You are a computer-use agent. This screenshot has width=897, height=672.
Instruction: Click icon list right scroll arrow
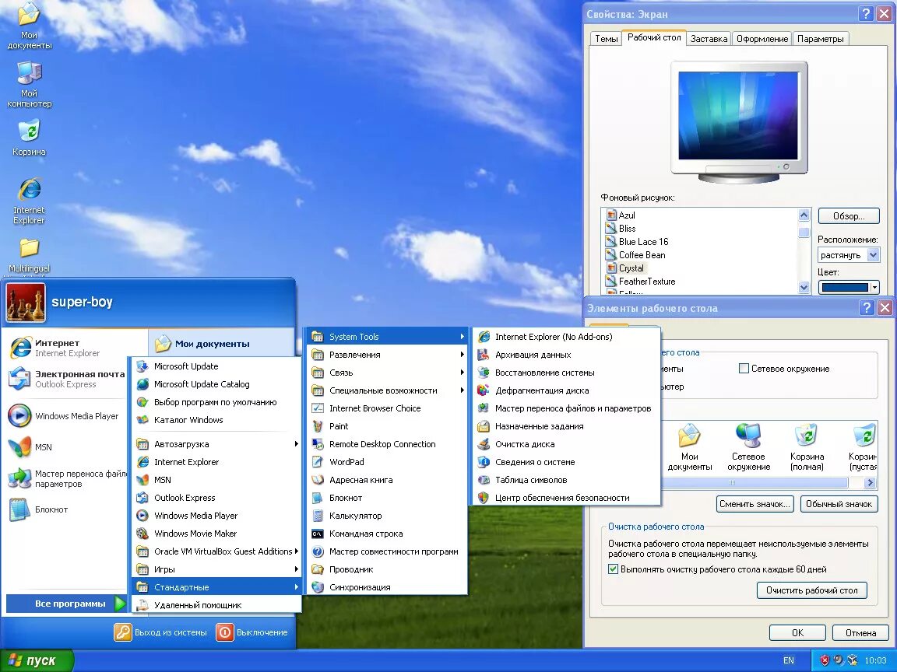coord(870,483)
